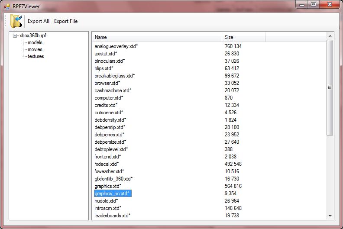Click size value 564 816
This screenshot has height=229, width=343.
tap(233, 186)
